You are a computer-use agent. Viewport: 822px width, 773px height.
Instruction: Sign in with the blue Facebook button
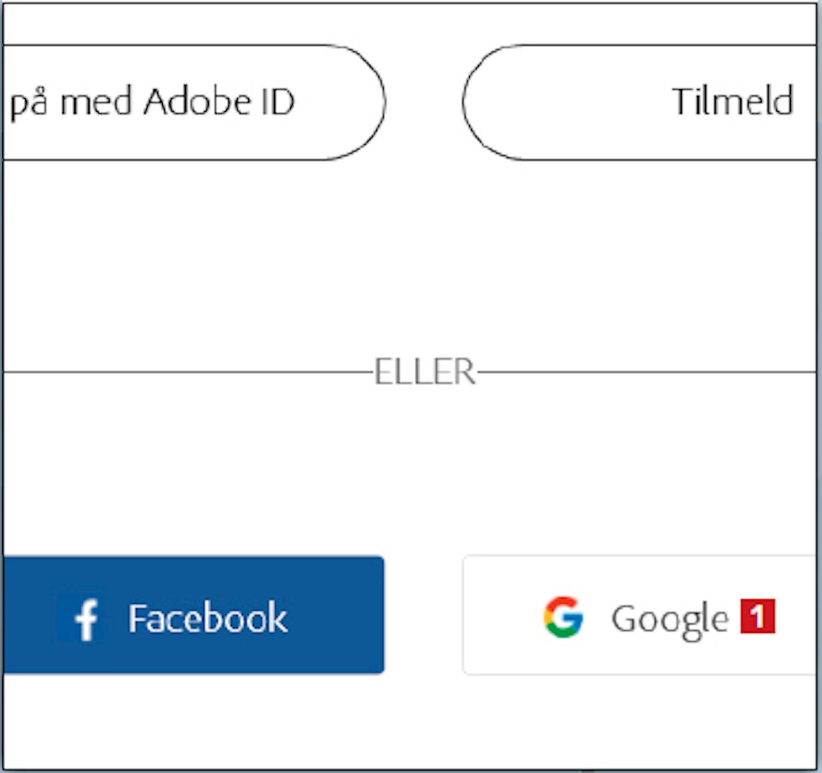click(193, 615)
